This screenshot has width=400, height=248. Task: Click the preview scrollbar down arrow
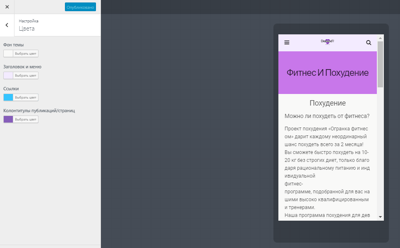(381, 217)
